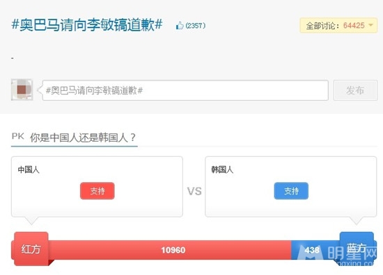Screen dimensions: 383x275
Task: Click the 蓝方 blue team badge
Action: pyautogui.click(x=357, y=249)
